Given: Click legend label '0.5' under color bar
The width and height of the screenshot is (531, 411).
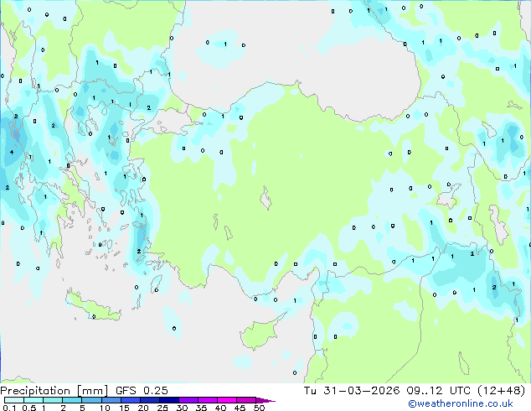Looking at the screenshot, I should point(28,408).
